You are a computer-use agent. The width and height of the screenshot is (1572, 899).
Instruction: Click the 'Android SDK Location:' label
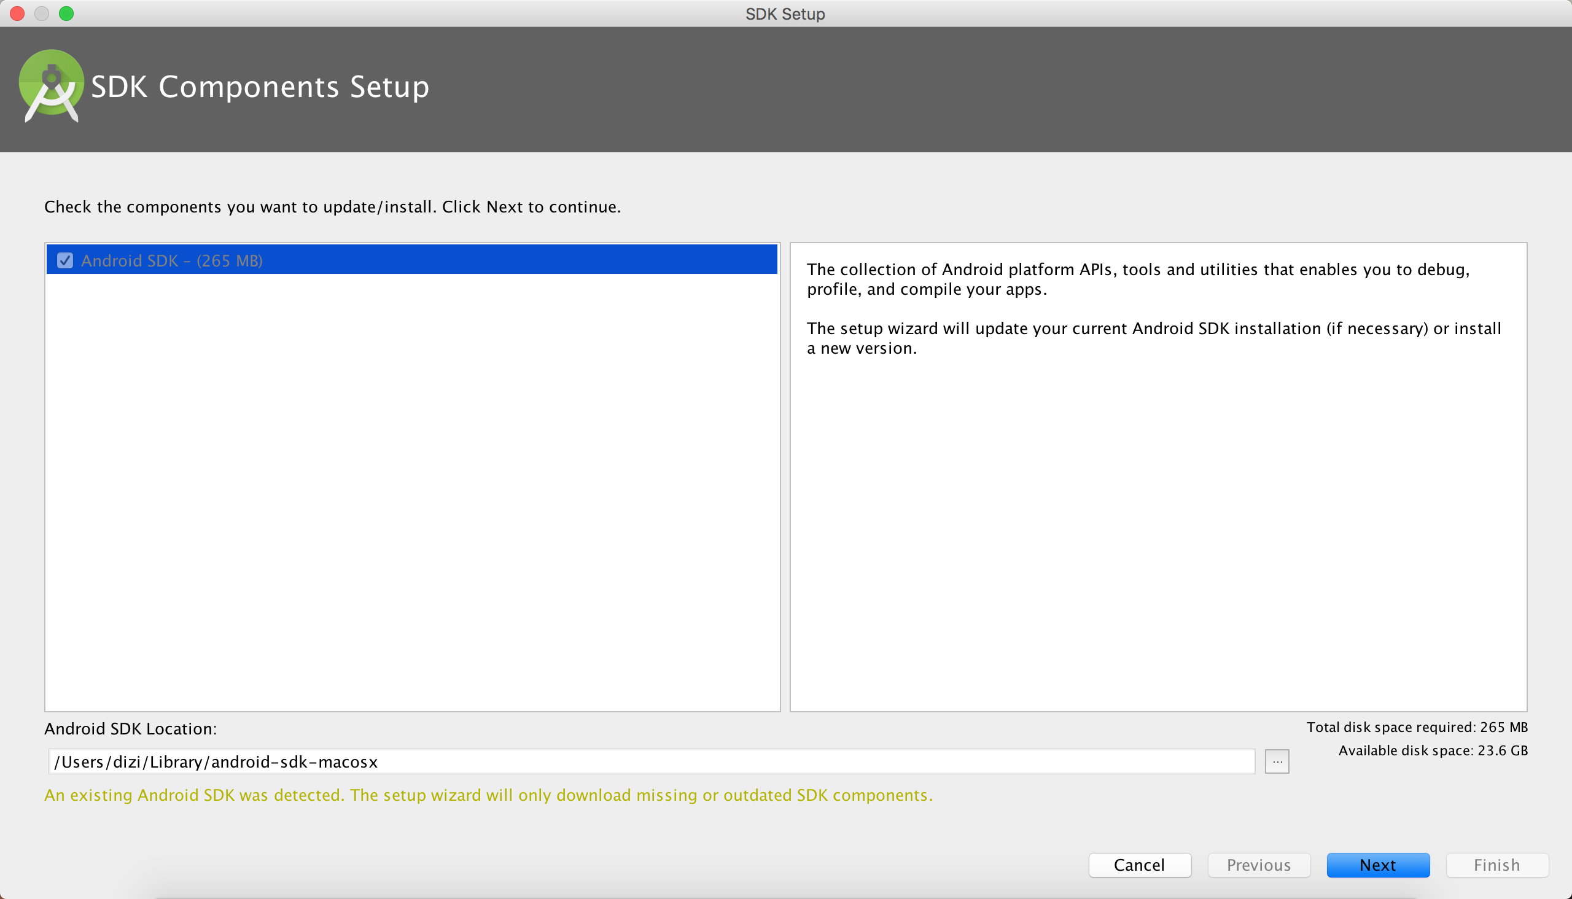130,728
